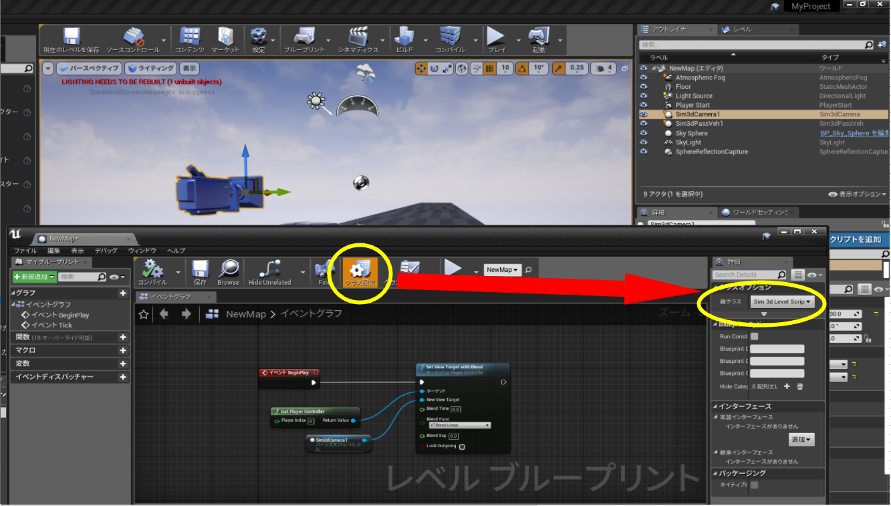Image resolution: width=891 pixels, height=506 pixels.
Task: Open the blueprint File menu
Action: 25,251
